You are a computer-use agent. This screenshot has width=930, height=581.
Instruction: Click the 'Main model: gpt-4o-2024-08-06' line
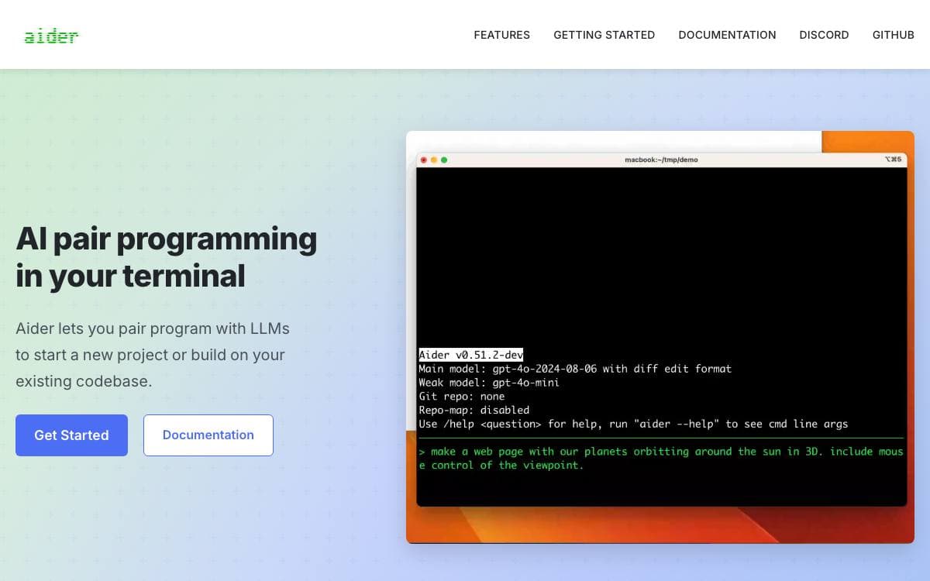click(x=575, y=369)
